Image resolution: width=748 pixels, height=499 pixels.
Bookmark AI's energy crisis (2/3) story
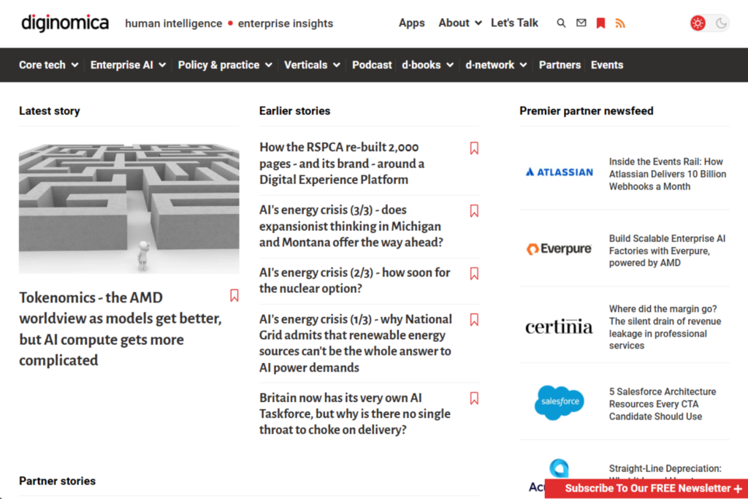point(474,273)
